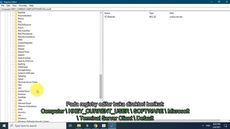
Task: Select the SQMClient key
Action: pyautogui.click(x=23, y=67)
